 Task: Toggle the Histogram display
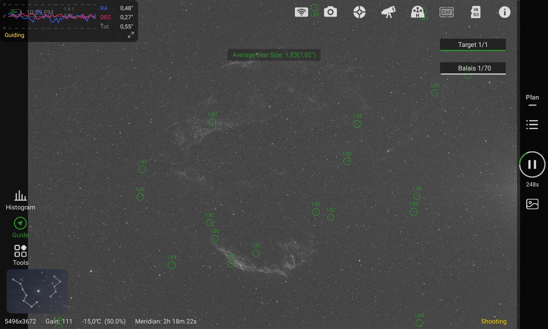pos(20,200)
